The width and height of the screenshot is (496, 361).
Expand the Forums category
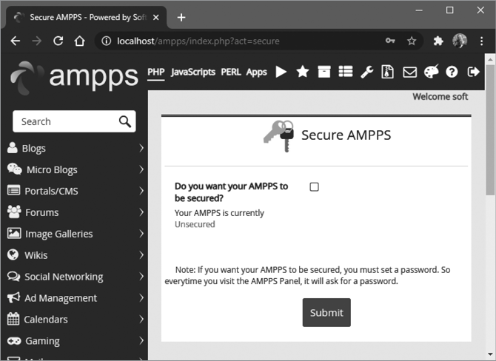pyautogui.click(x=74, y=212)
